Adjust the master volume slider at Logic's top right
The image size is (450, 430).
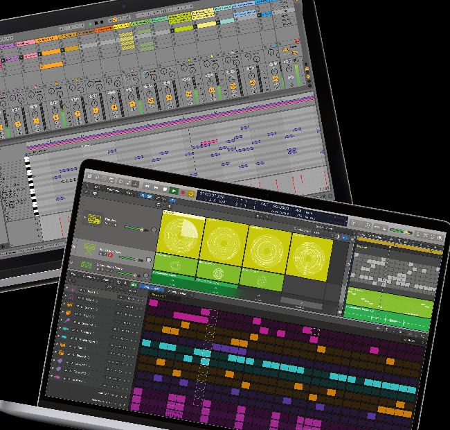pos(401,231)
